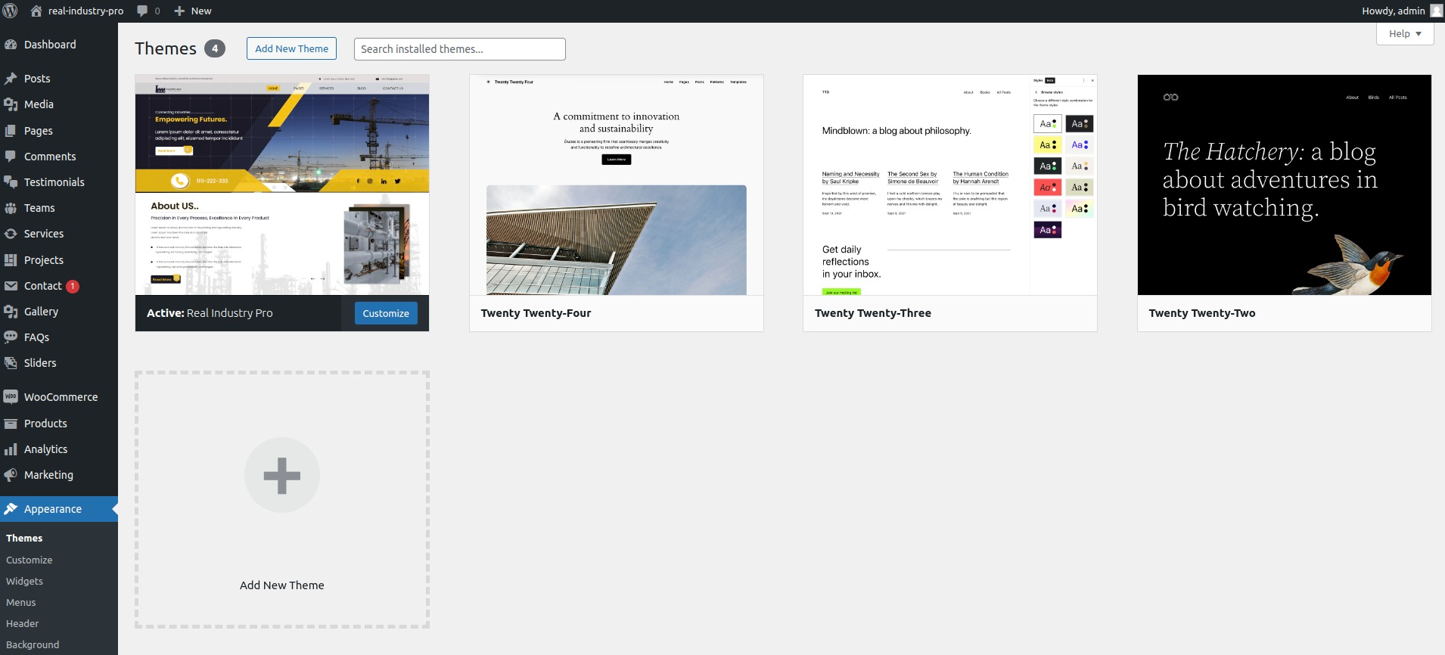Open the Howdy, admin account menu

(x=1402, y=11)
